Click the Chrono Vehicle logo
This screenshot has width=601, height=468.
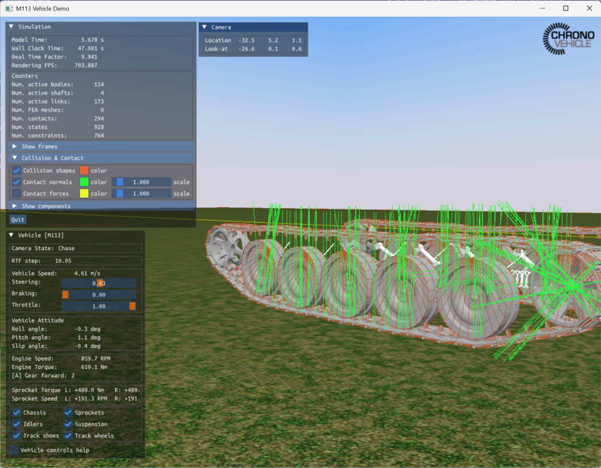click(568, 39)
